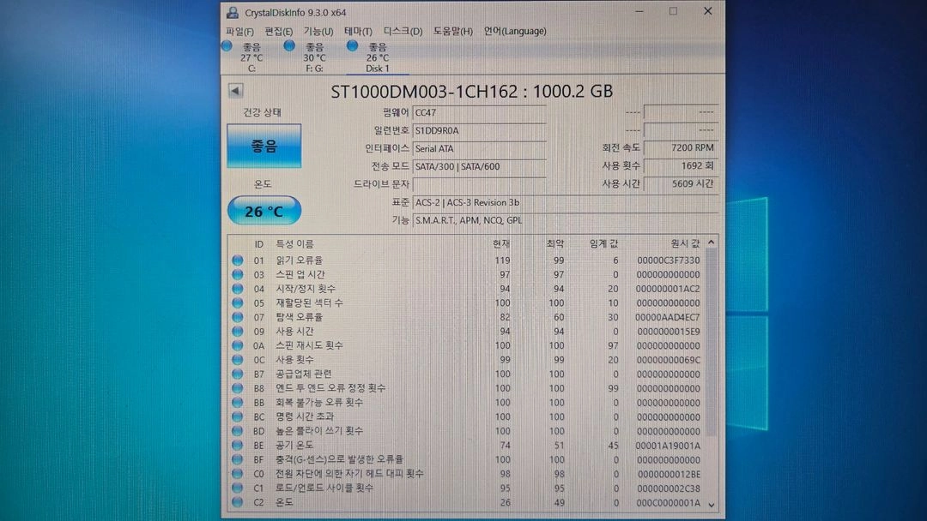Image resolution: width=927 pixels, height=521 pixels.
Task: Click the model title ST1000DM003-1CH162 : 1000.2 GB
Action: pos(471,92)
